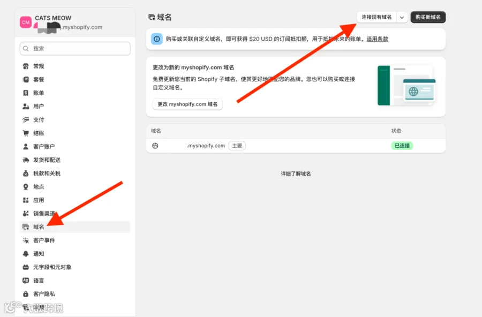The width and height of the screenshot is (482, 317).
Task: Click the 购买新域名 button
Action: coord(428,17)
